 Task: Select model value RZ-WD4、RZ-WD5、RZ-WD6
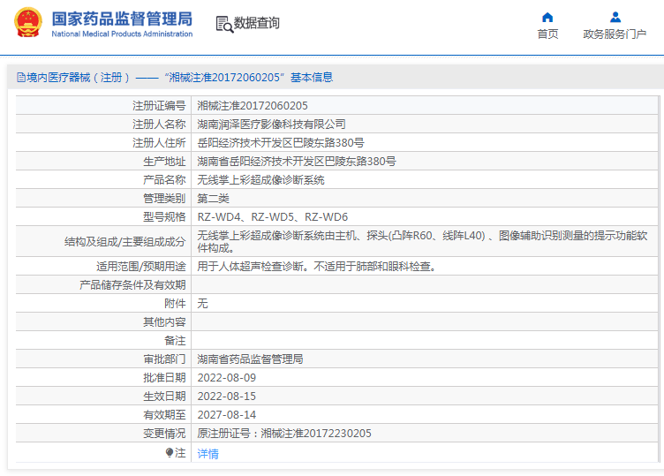(x=272, y=217)
